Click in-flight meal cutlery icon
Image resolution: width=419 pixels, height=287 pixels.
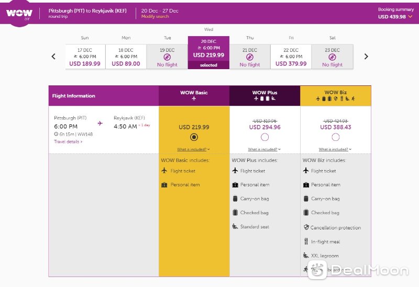click(306, 241)
